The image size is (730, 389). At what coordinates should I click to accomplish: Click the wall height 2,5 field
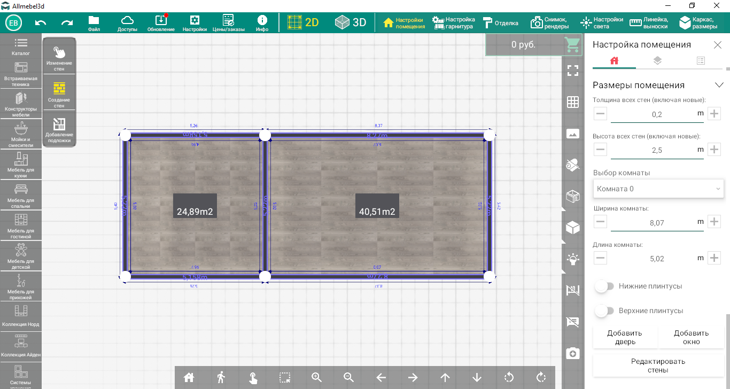pyautogui.click(x=657, y=150)
